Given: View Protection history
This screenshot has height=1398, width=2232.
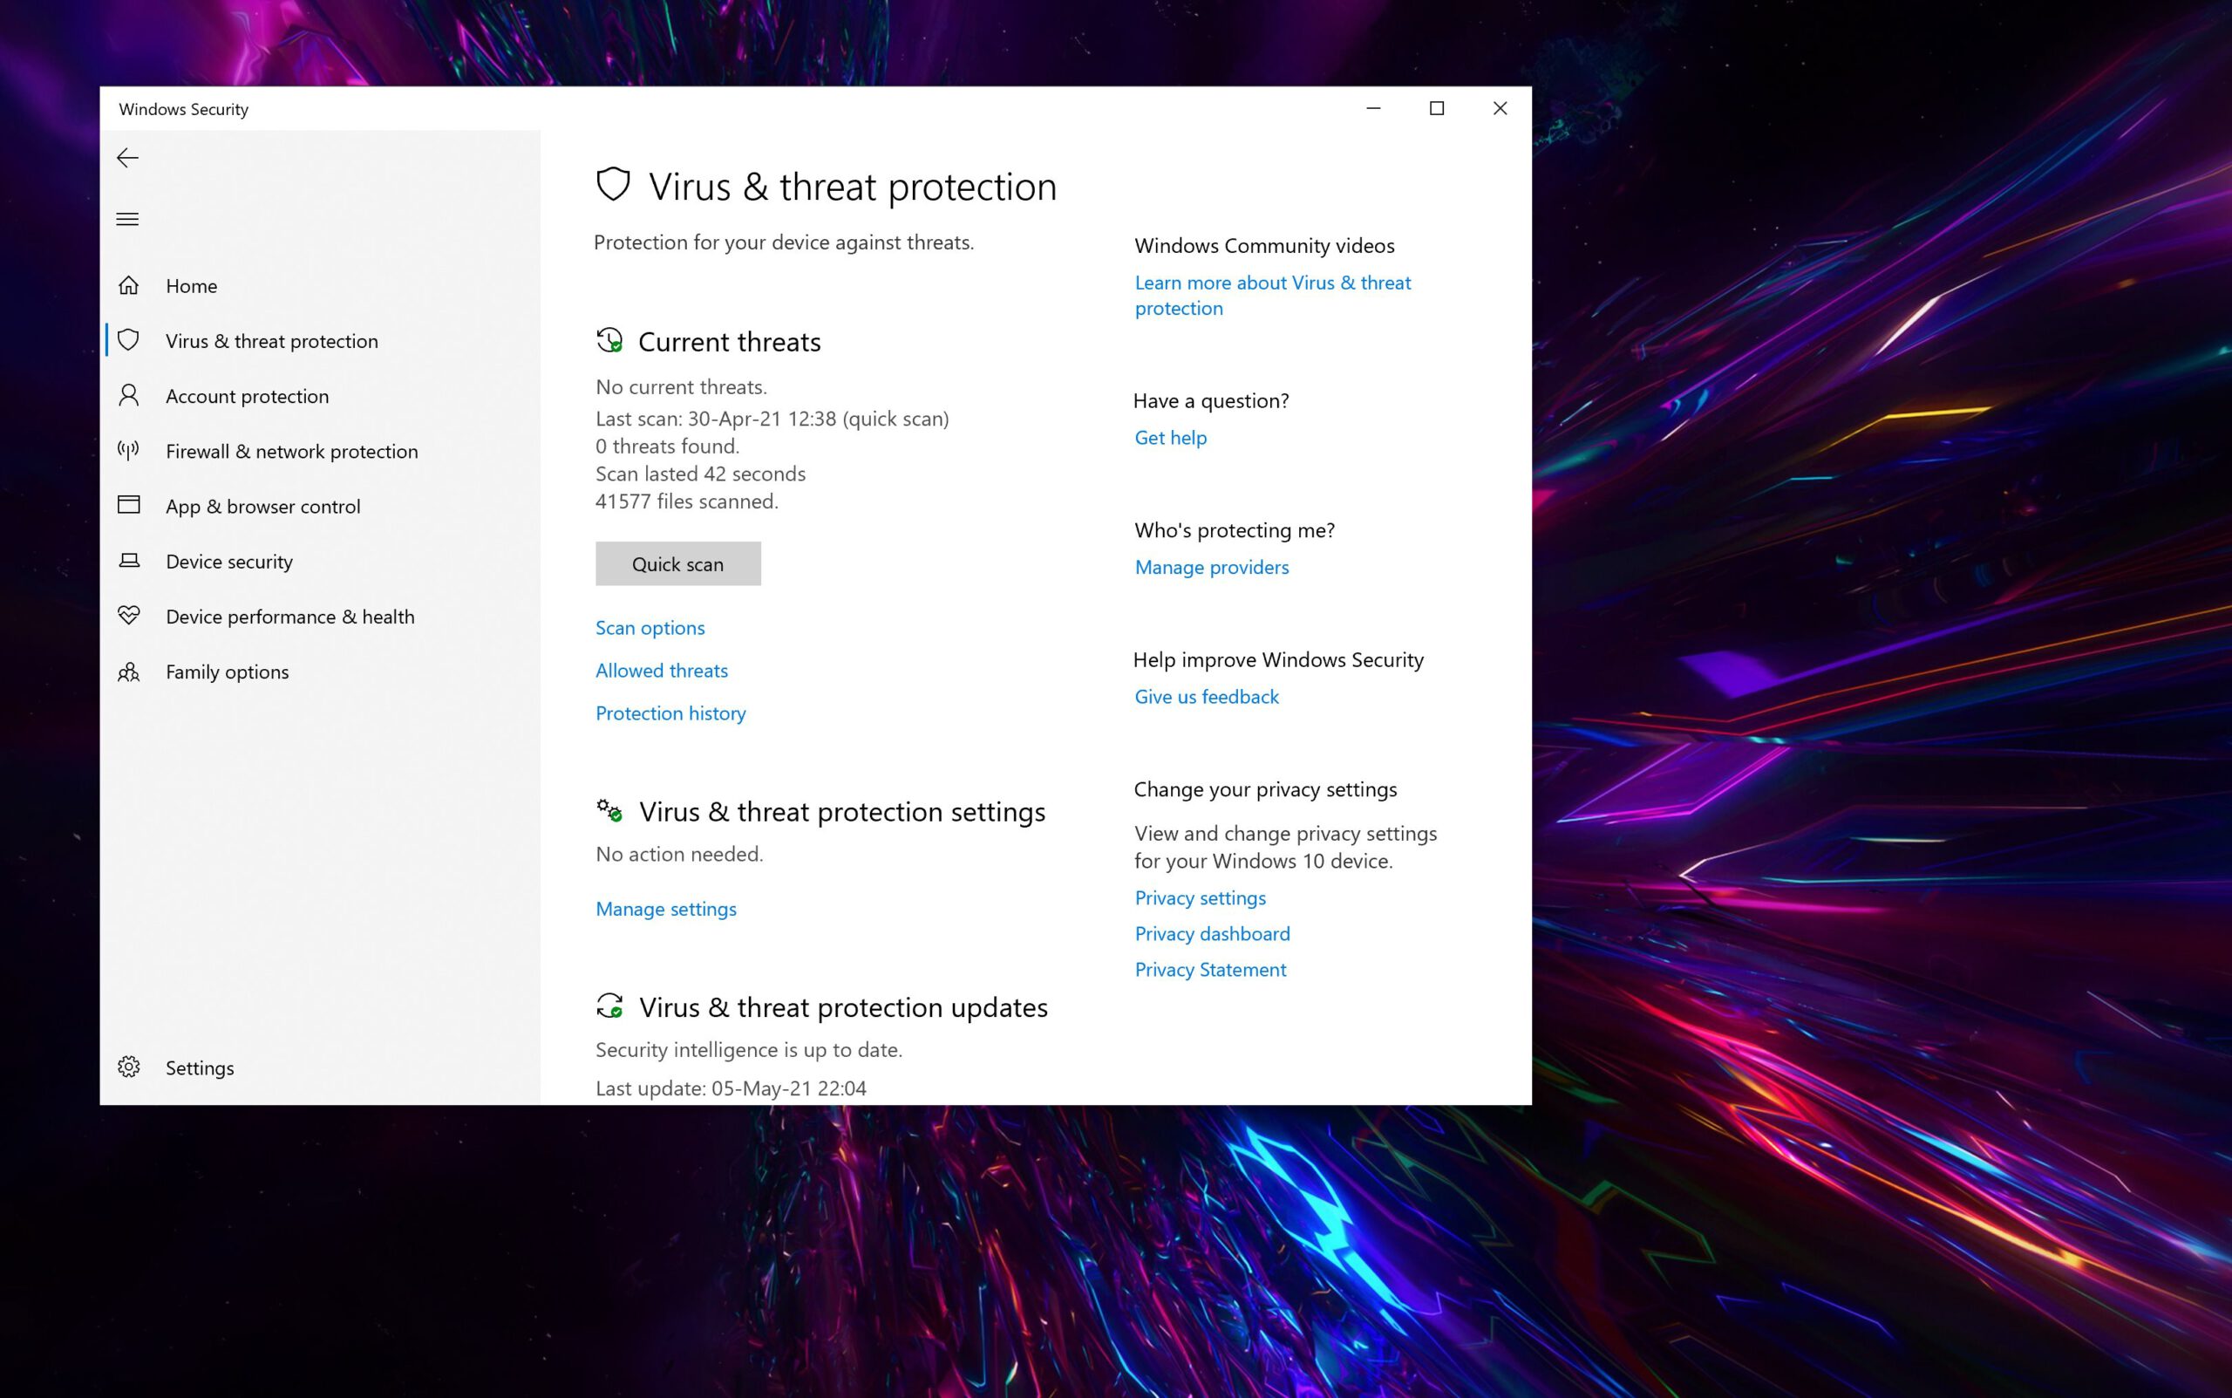Looking at the screenshot, I should (670, 713).
